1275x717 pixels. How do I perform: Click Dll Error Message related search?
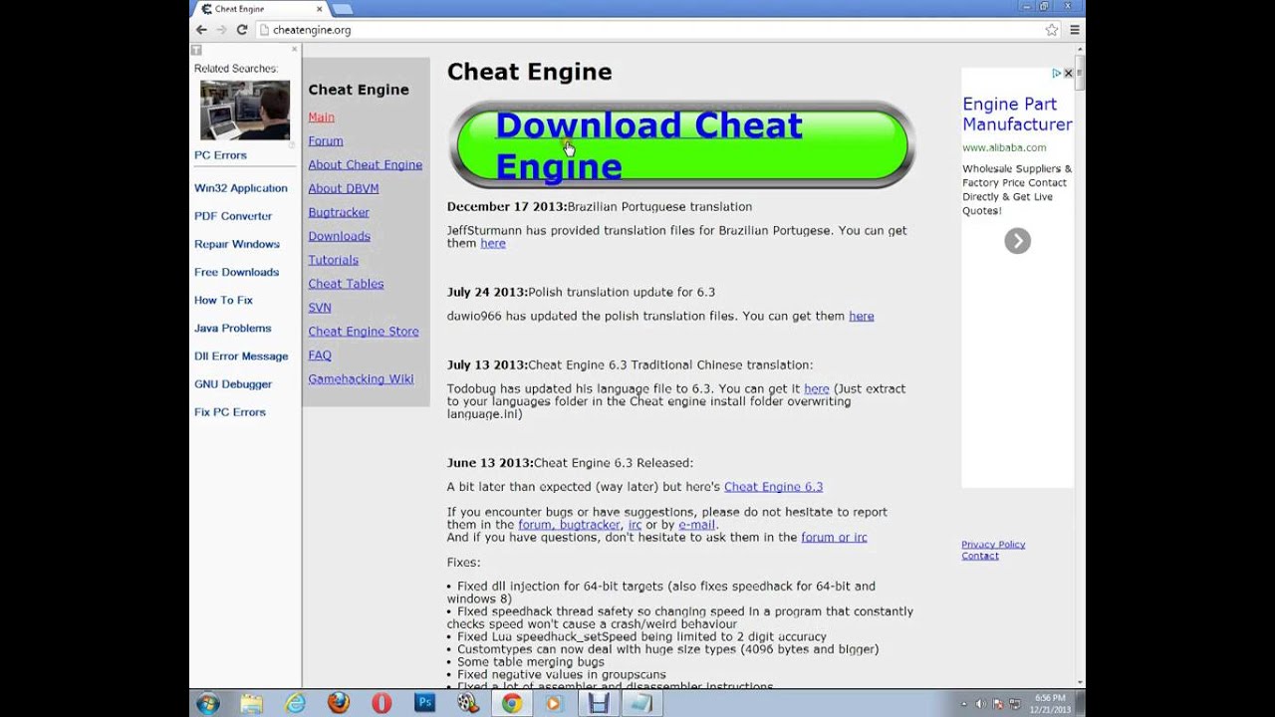[241, 357]
